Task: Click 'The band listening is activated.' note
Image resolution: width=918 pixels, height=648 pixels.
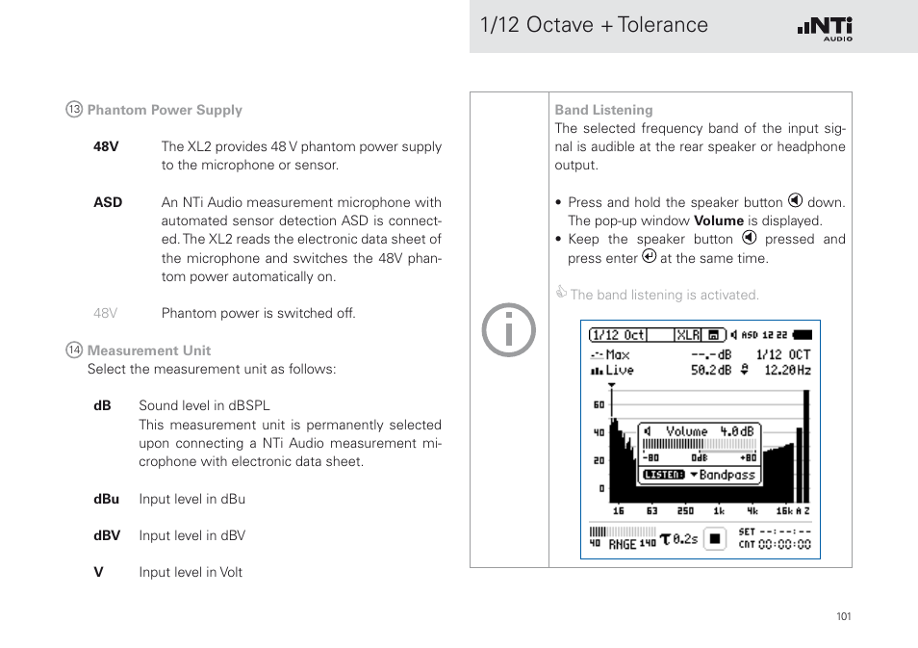Action: 665,295
